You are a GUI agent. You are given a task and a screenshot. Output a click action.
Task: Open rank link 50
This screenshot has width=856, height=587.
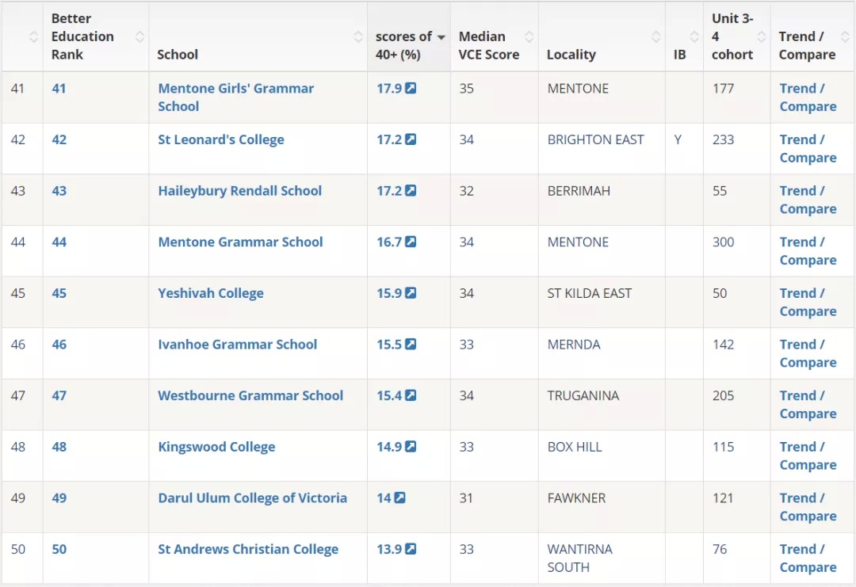coord(59,549)
